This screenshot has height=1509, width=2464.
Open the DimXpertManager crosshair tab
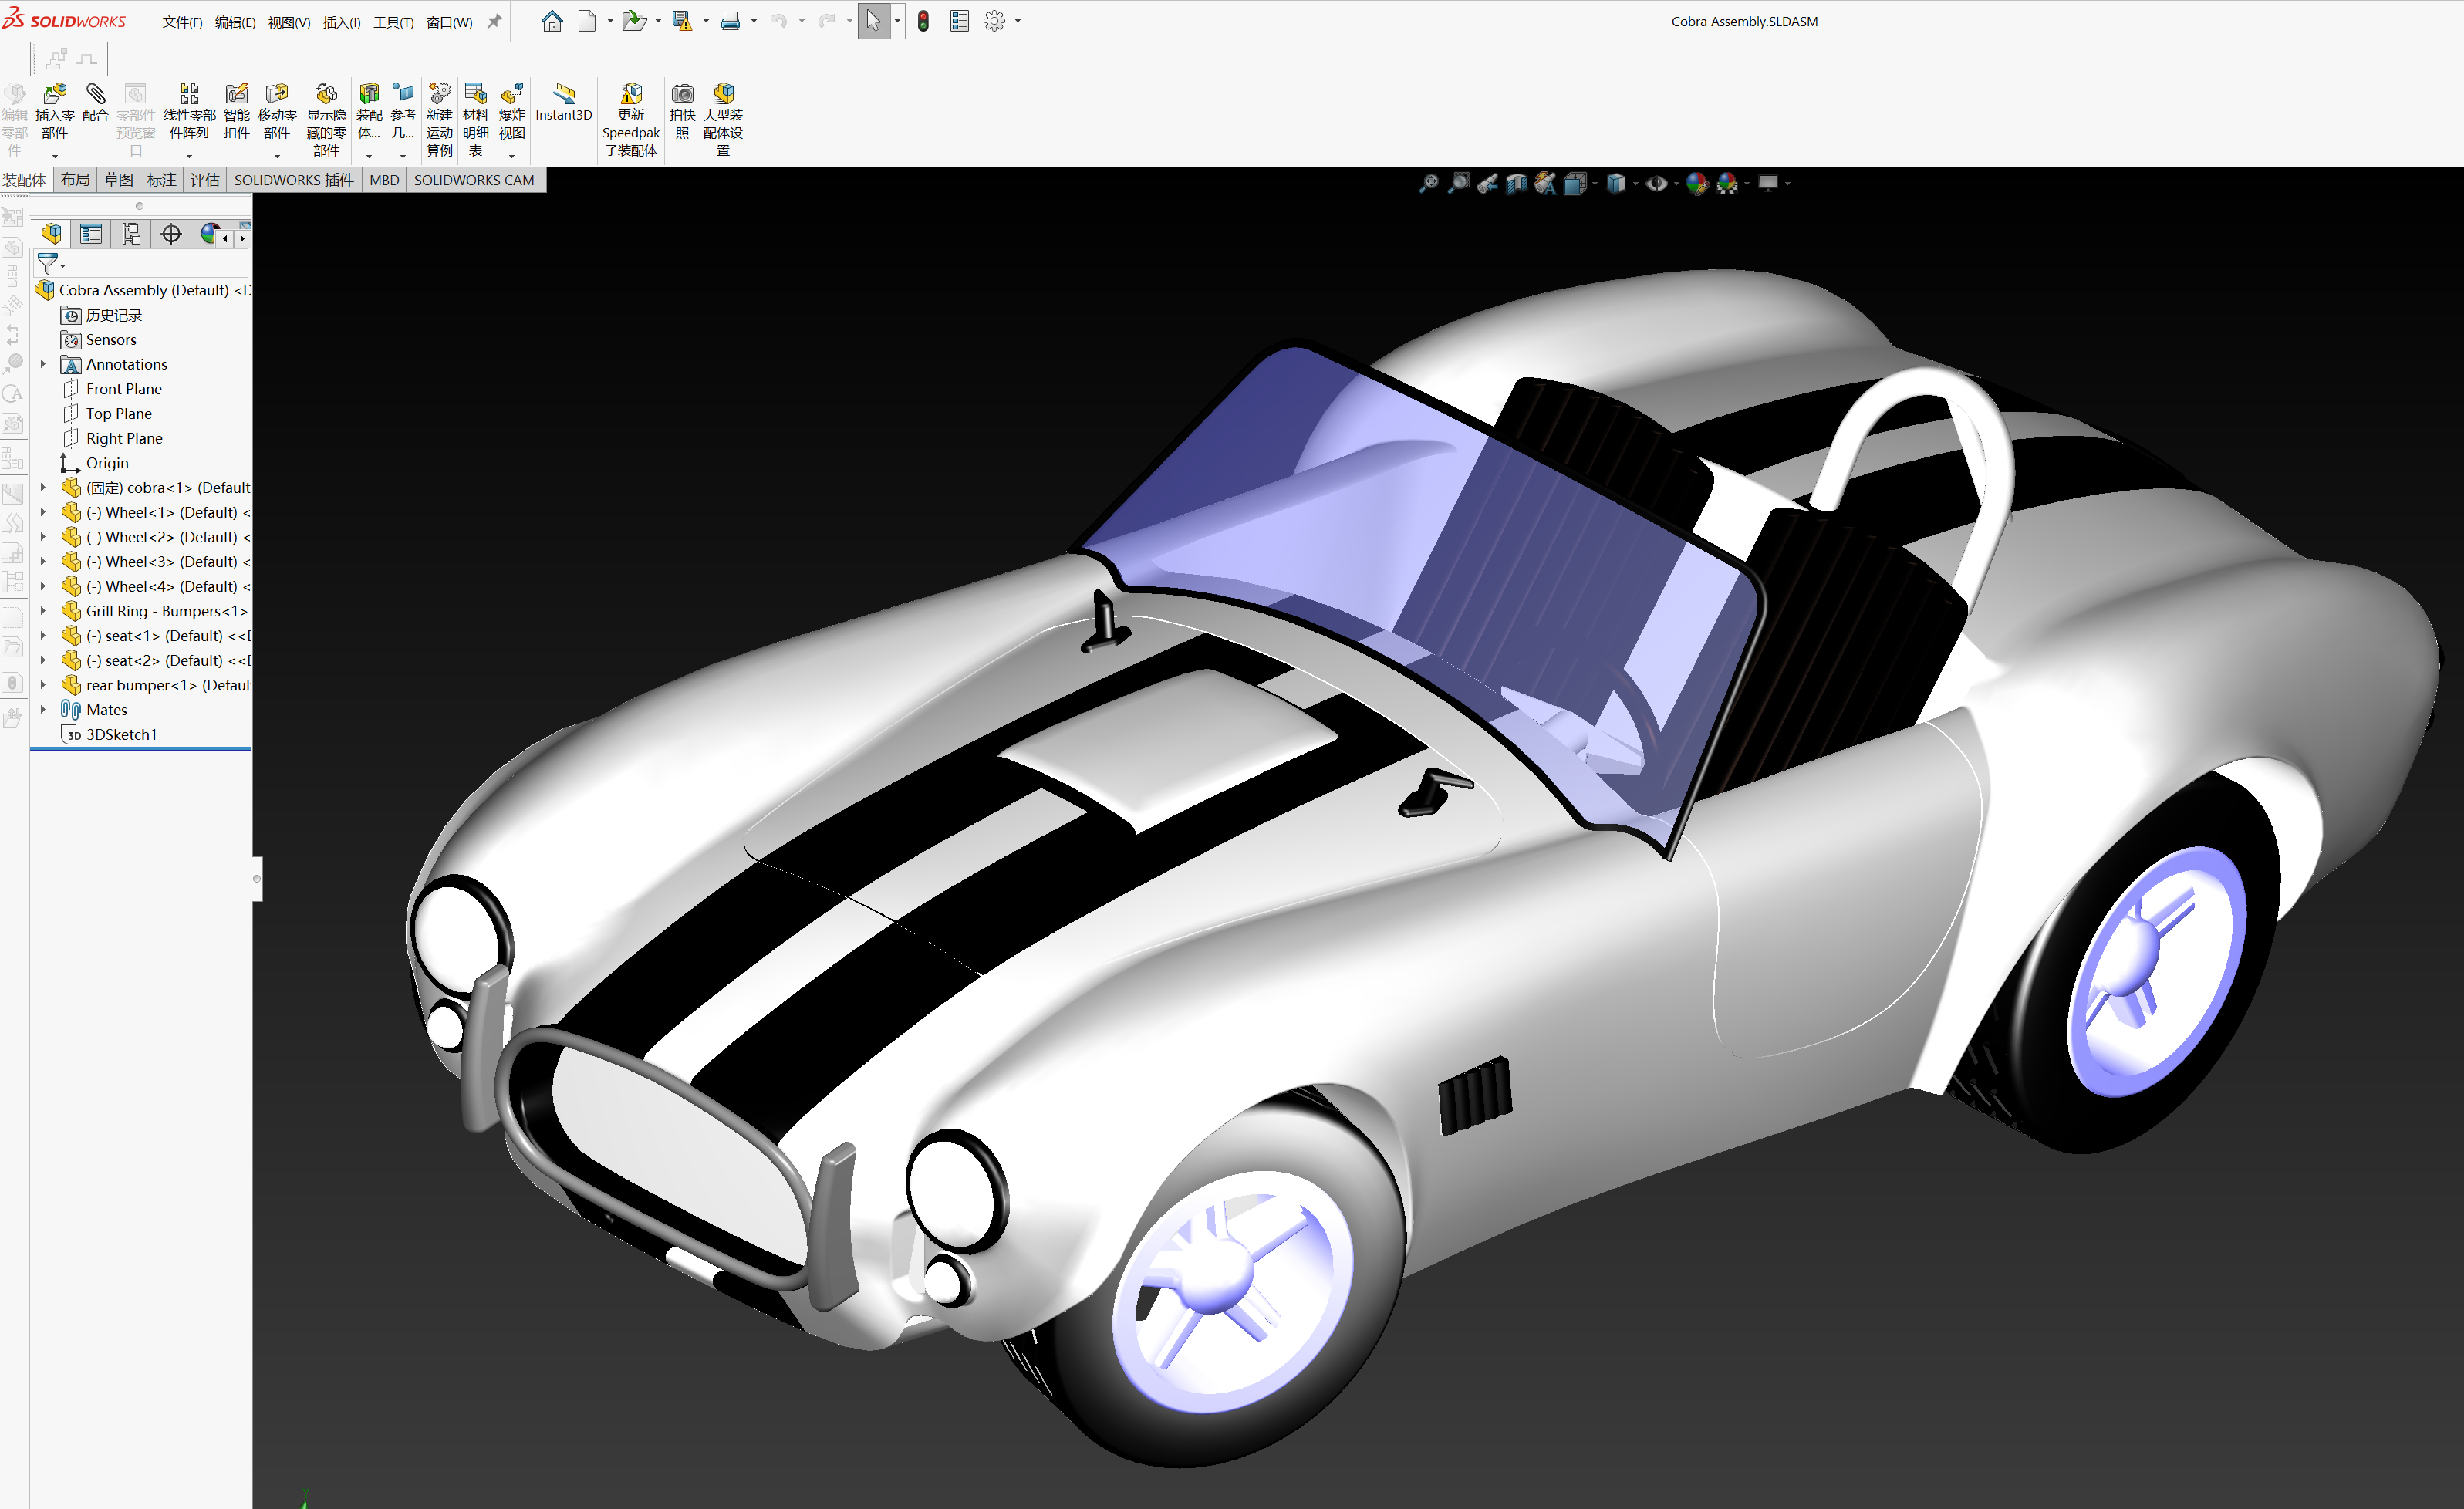click(x=171, y=234)
